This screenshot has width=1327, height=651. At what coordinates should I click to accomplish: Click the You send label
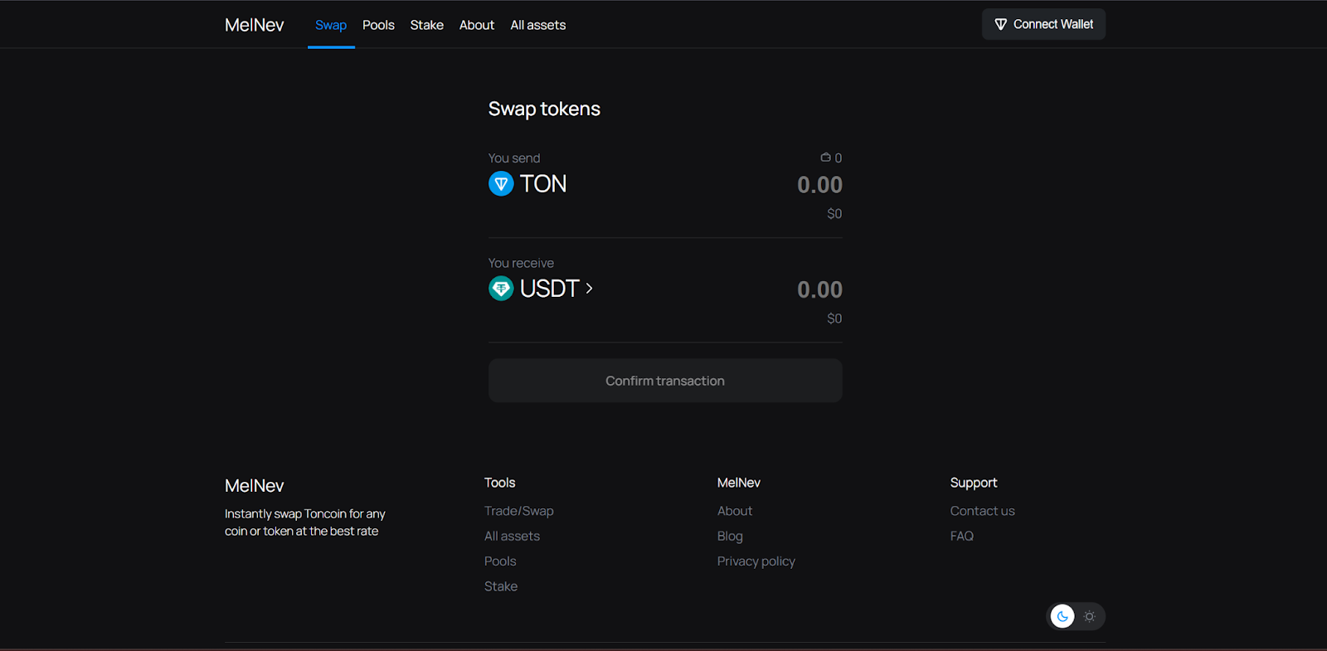click(514, 158)
